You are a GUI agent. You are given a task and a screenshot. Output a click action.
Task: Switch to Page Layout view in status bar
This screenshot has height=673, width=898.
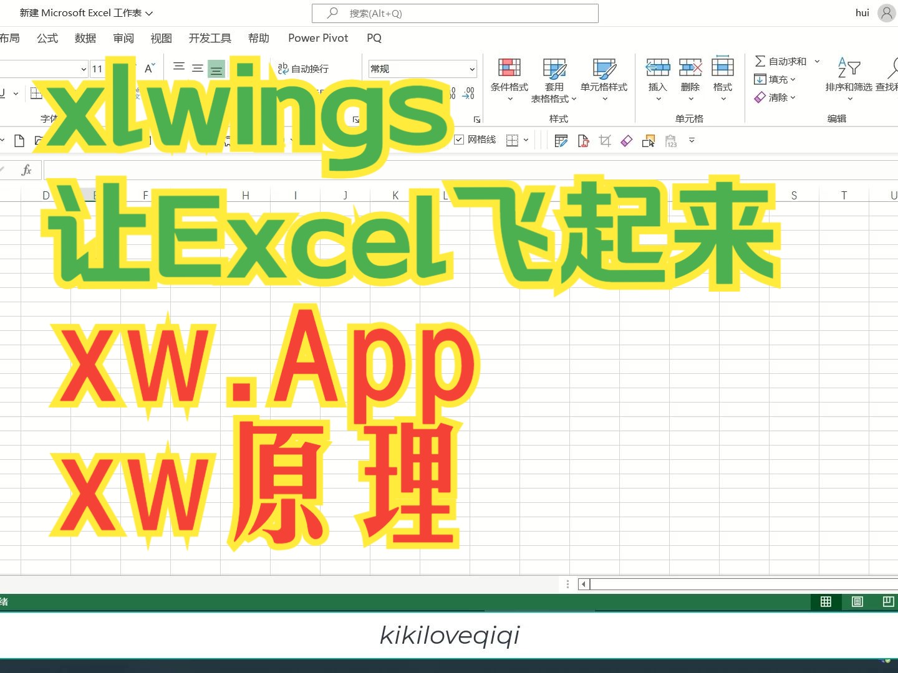857,601
